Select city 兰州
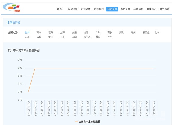Viewport: 173px width, 125px height. (110, 37)
